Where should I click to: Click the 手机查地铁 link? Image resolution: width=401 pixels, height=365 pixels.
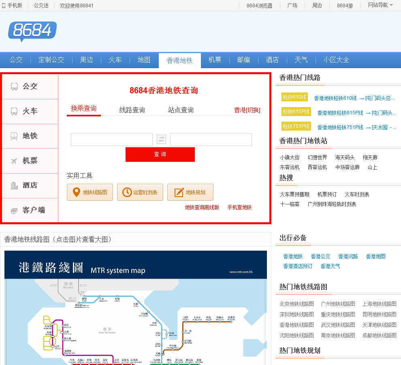pos(240,207)
